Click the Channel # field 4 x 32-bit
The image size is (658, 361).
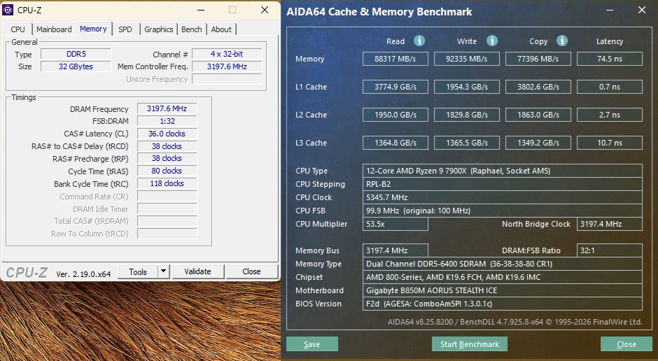pyautogui.click(x=227, y=54)
